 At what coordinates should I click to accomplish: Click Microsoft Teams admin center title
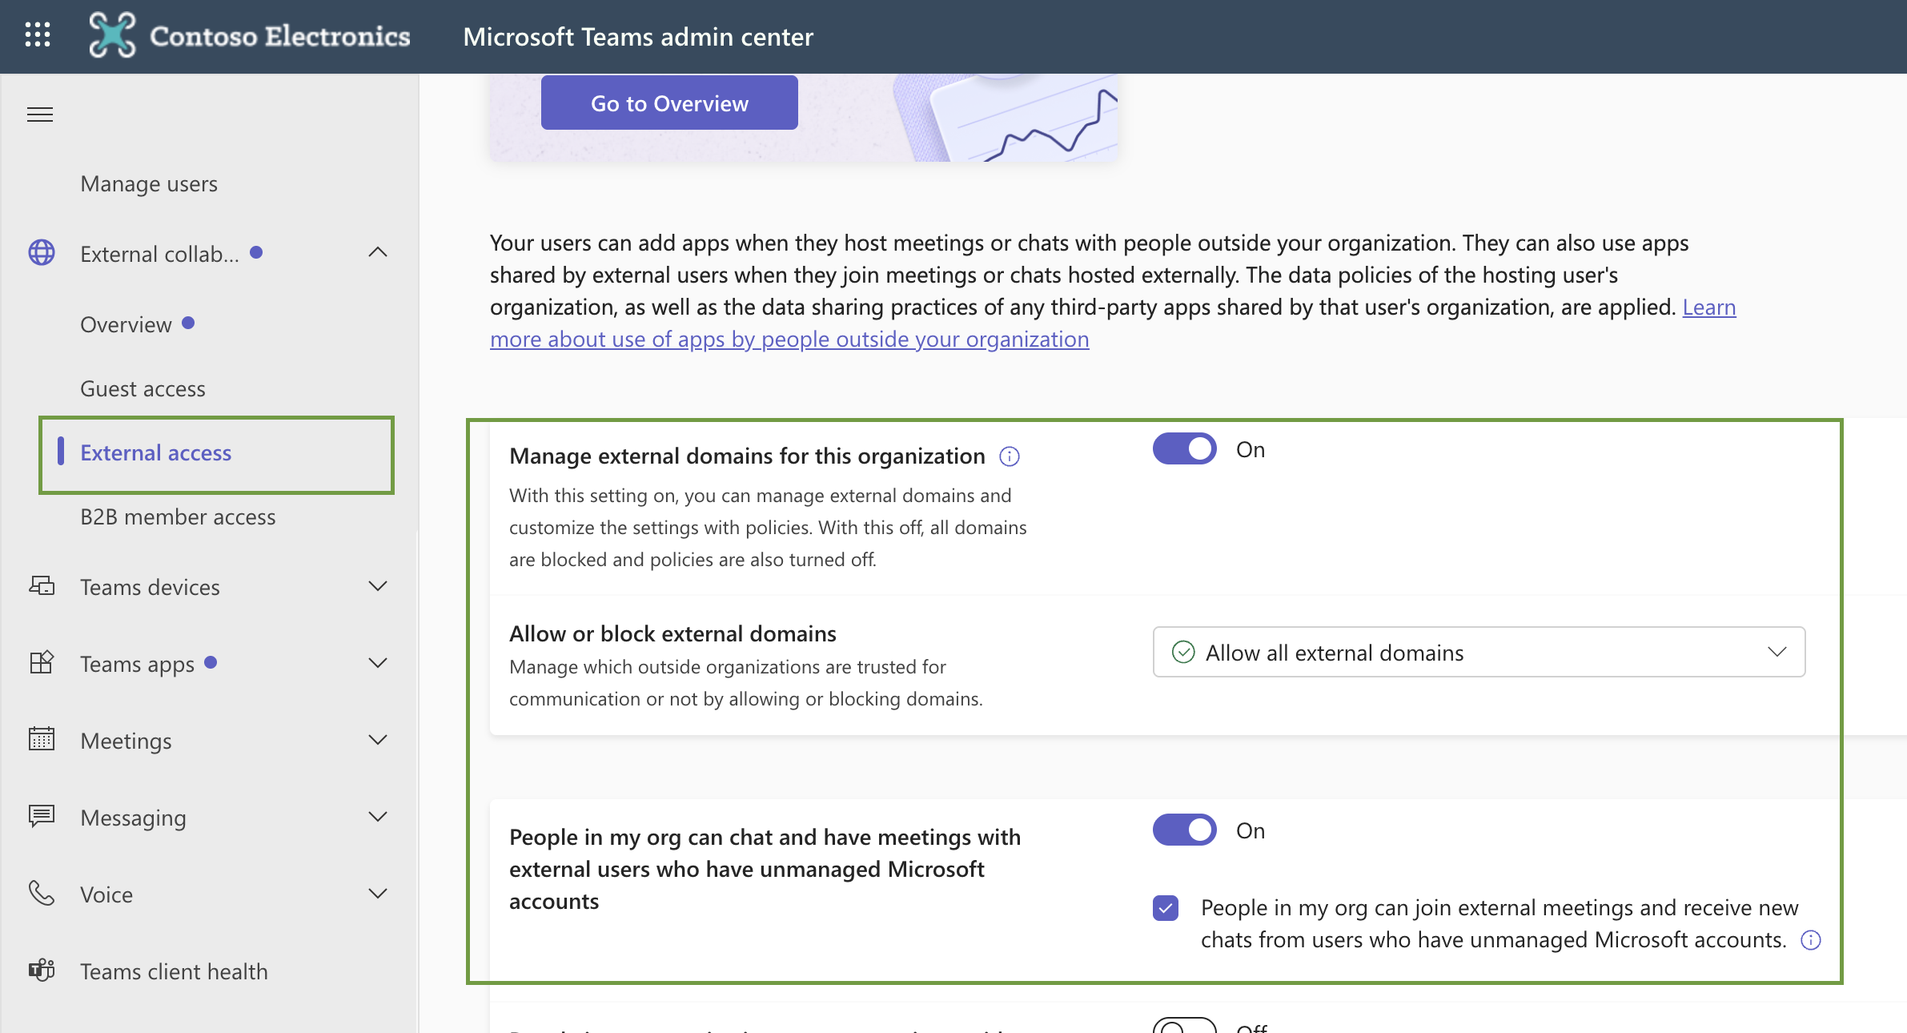tap(638, 37)
